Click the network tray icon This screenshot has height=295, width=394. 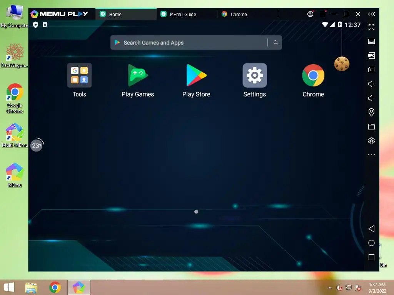pos(349,288)
